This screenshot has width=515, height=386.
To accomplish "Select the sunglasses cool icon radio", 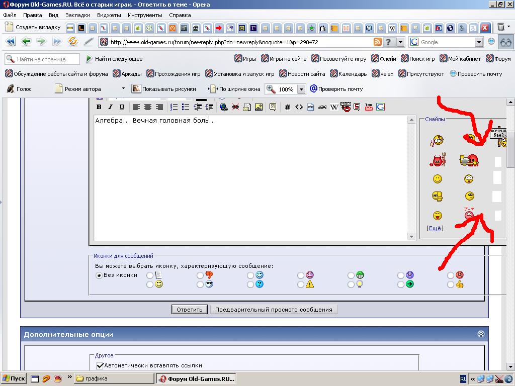I will pos(200,284).
